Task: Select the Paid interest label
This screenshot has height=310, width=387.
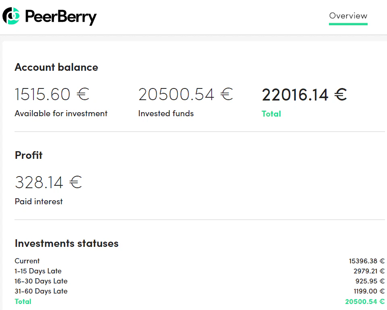Action: 39,201
